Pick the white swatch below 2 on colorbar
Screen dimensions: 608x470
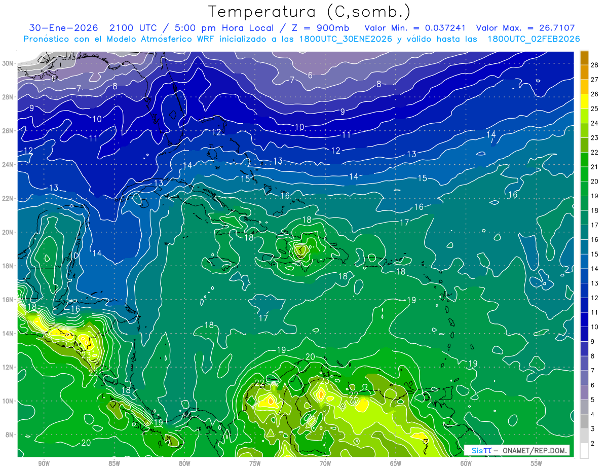click(x=584, y=451)
